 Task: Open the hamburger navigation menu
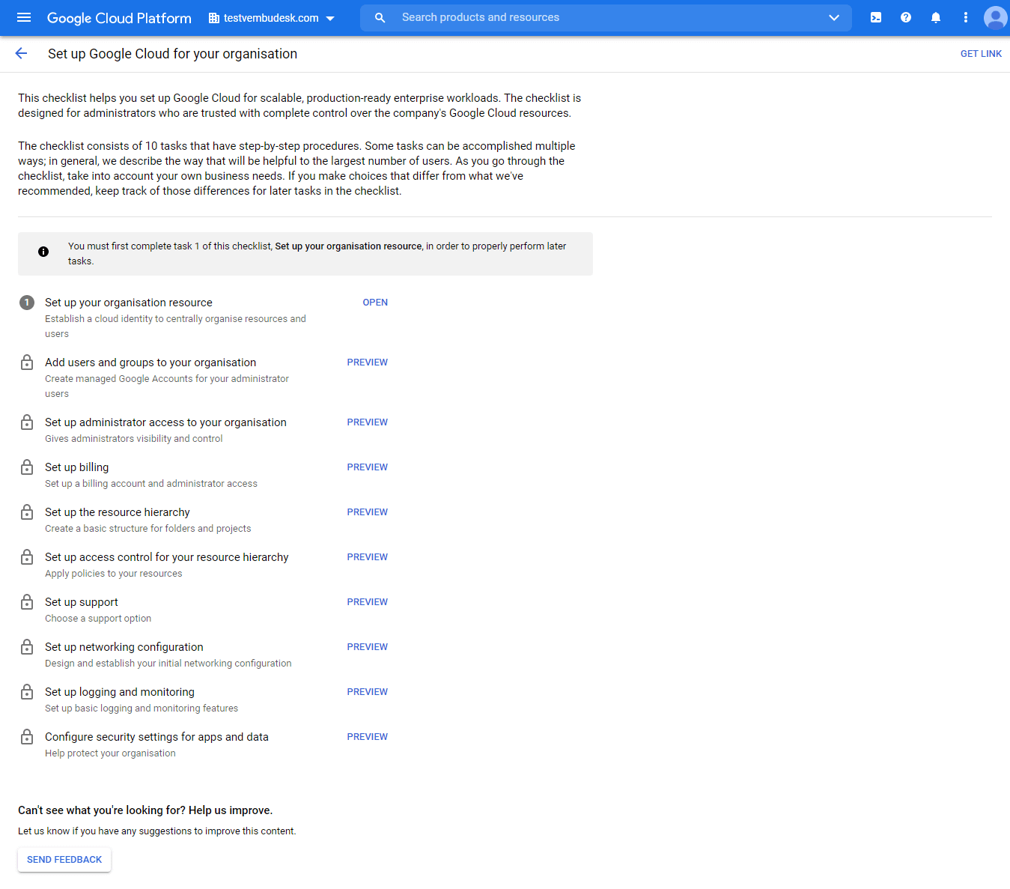coord(24,17)
